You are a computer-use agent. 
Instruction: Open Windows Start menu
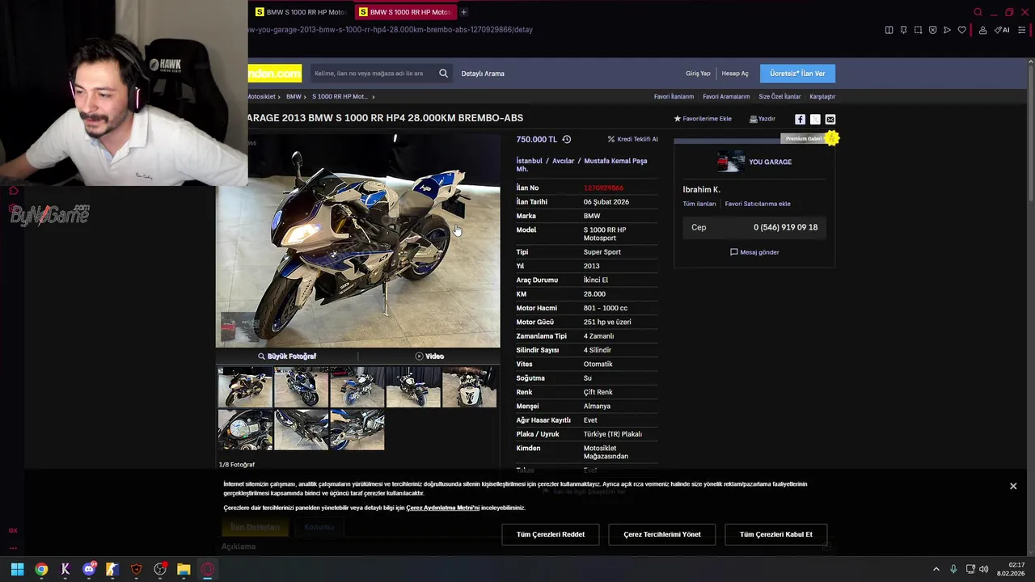pos(17,569)
